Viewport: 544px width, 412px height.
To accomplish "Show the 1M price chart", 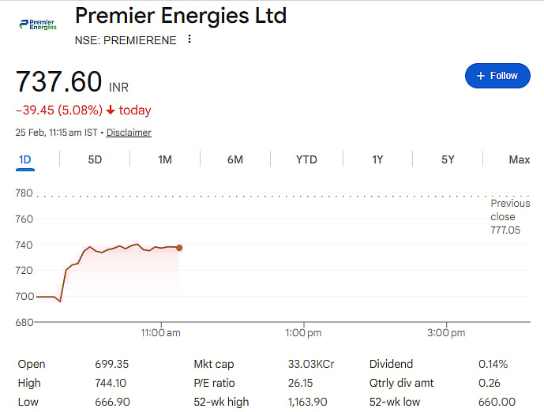I will click(x=165, y=159).
